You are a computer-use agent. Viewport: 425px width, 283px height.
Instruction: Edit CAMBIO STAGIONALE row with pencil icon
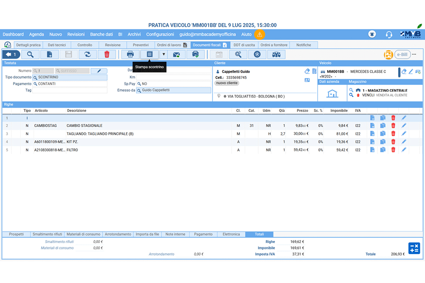pyautogui.click(x=404, y=126)
